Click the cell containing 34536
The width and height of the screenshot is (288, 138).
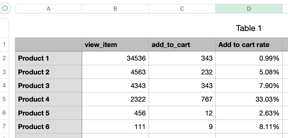(x=115, y=58)
